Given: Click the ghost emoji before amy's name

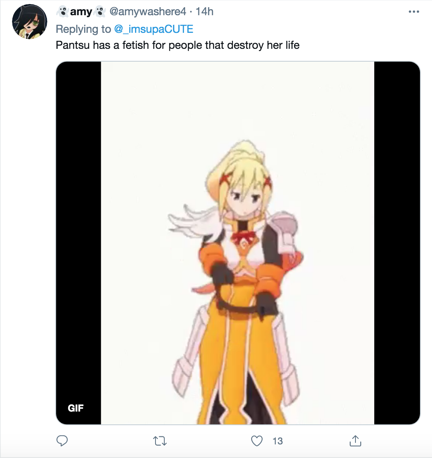Looking at the screenshot, I should point(62,12).
